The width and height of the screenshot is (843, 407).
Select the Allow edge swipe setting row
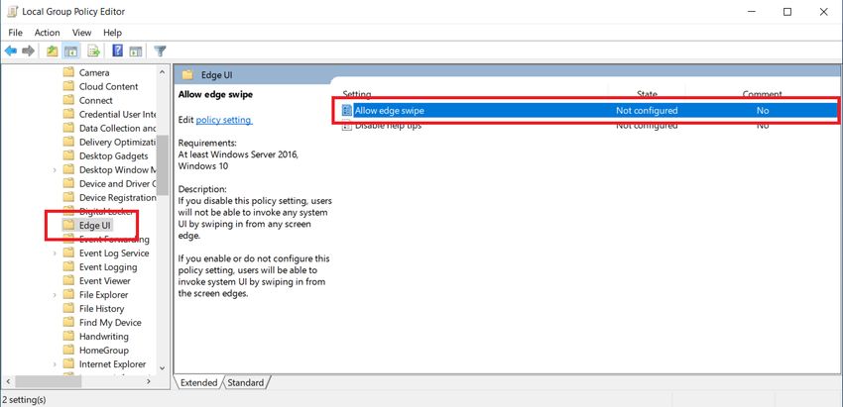pyautogui.click(x=588, y=111)
